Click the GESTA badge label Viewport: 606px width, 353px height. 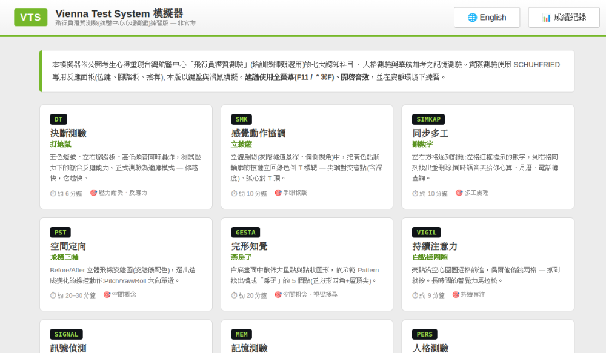coord(245,233)
